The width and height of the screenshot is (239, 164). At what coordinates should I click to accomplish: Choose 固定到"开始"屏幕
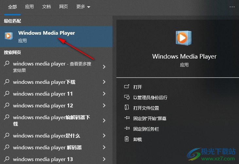(150, 118)
